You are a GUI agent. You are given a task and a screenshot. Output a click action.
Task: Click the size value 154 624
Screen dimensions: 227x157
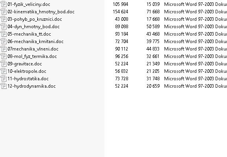coord(121,12)
